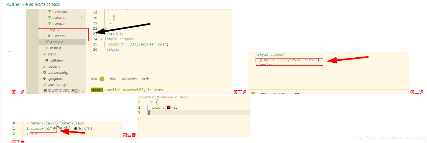Switch to the 问题 panel tab
Image resolution: width=427 pixels, height=143 pixels.
click(94, 79)
